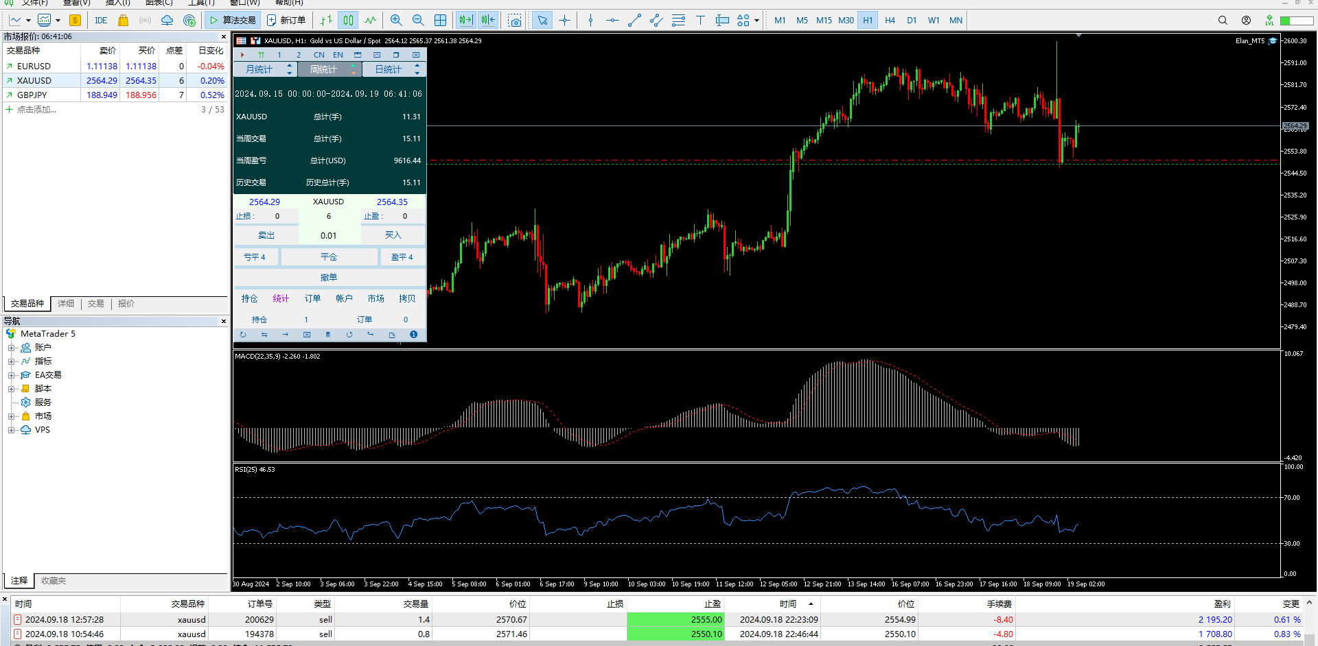The width and height of the screenshot is (1318, 646).
Task: Click the VPS cloud icon in toolbar
Action: (x=167, y=21)
